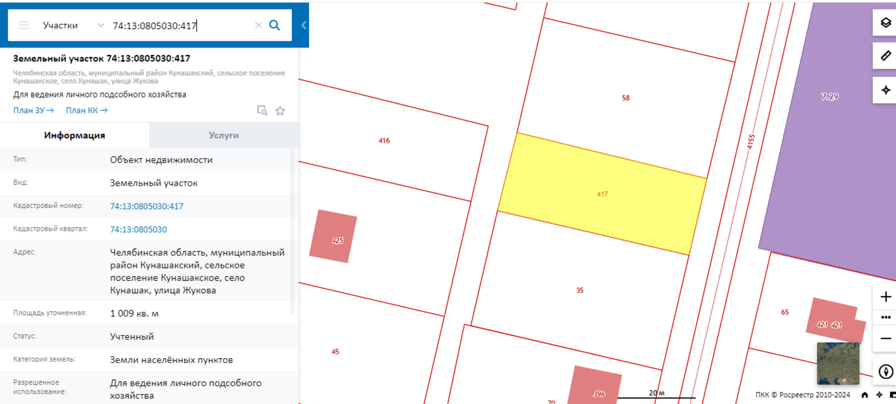Open the cadastral quarter 74:13:0805030 link
Screen dimensions: 896x404
(138, 230)
